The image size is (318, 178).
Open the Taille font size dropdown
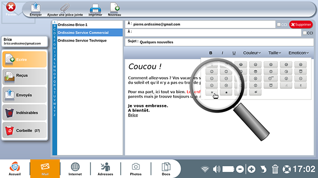click(x=274, y=53)
